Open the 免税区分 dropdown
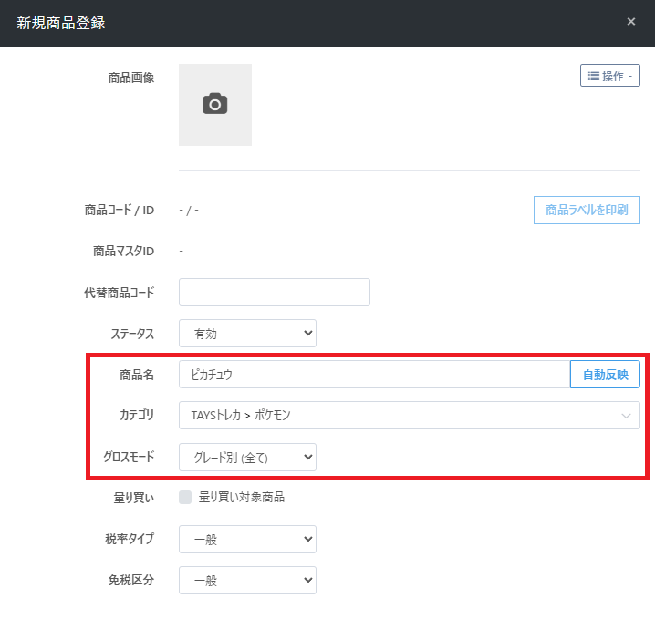Screen dimensions: 655x619 point(247,580)
